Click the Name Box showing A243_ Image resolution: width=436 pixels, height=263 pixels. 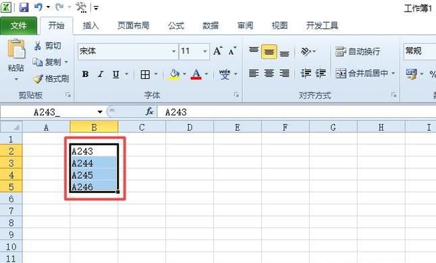[x=47, y=112]
